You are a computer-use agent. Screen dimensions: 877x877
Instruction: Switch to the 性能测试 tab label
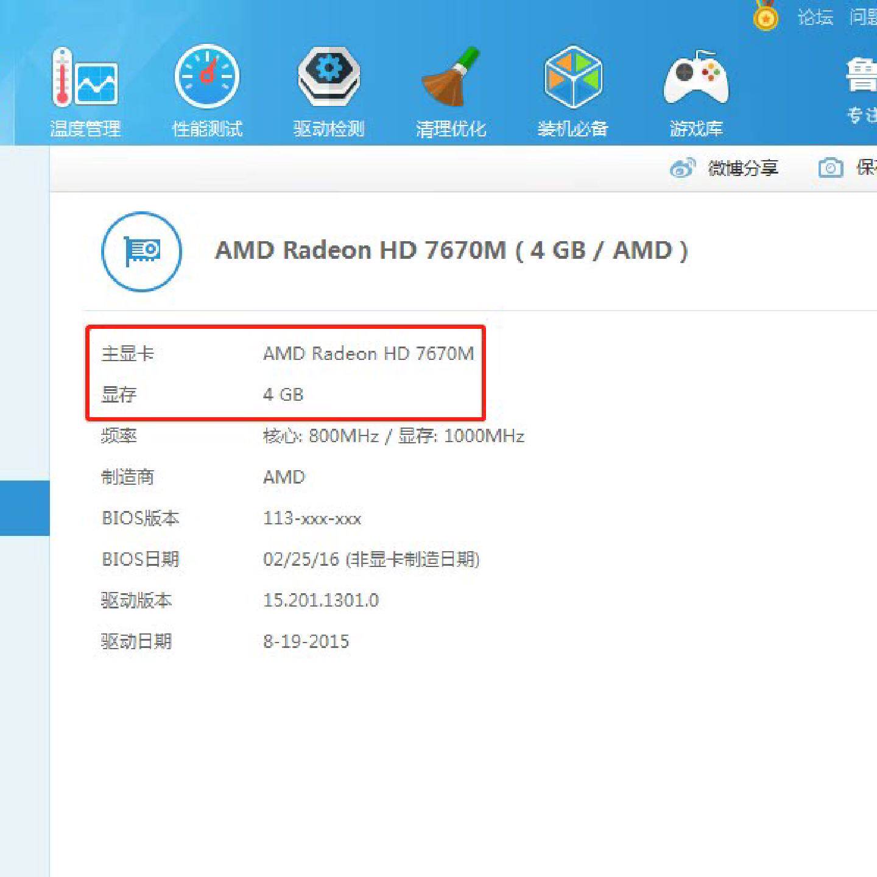[207, 129]
